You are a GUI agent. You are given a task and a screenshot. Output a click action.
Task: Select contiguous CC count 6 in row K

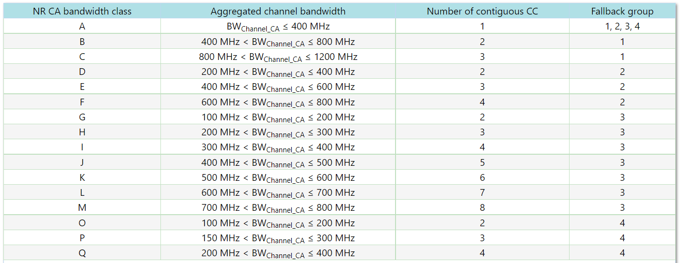(482, 177)
